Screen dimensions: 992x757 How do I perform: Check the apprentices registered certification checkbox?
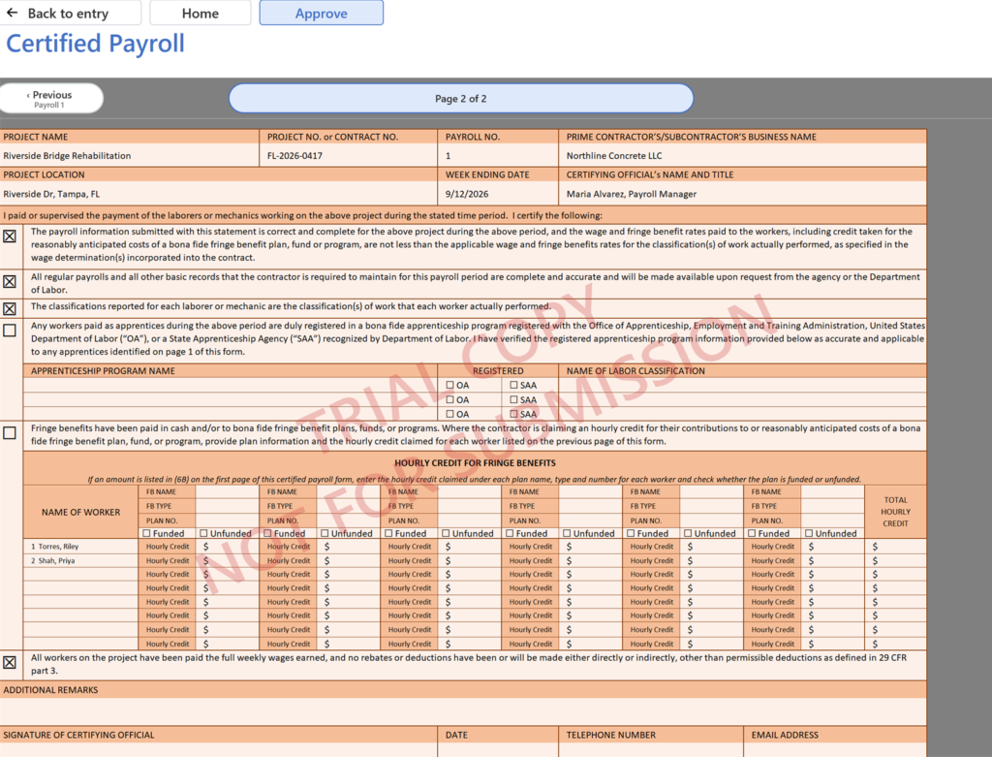pyautogui.click(x=10, y=331)
